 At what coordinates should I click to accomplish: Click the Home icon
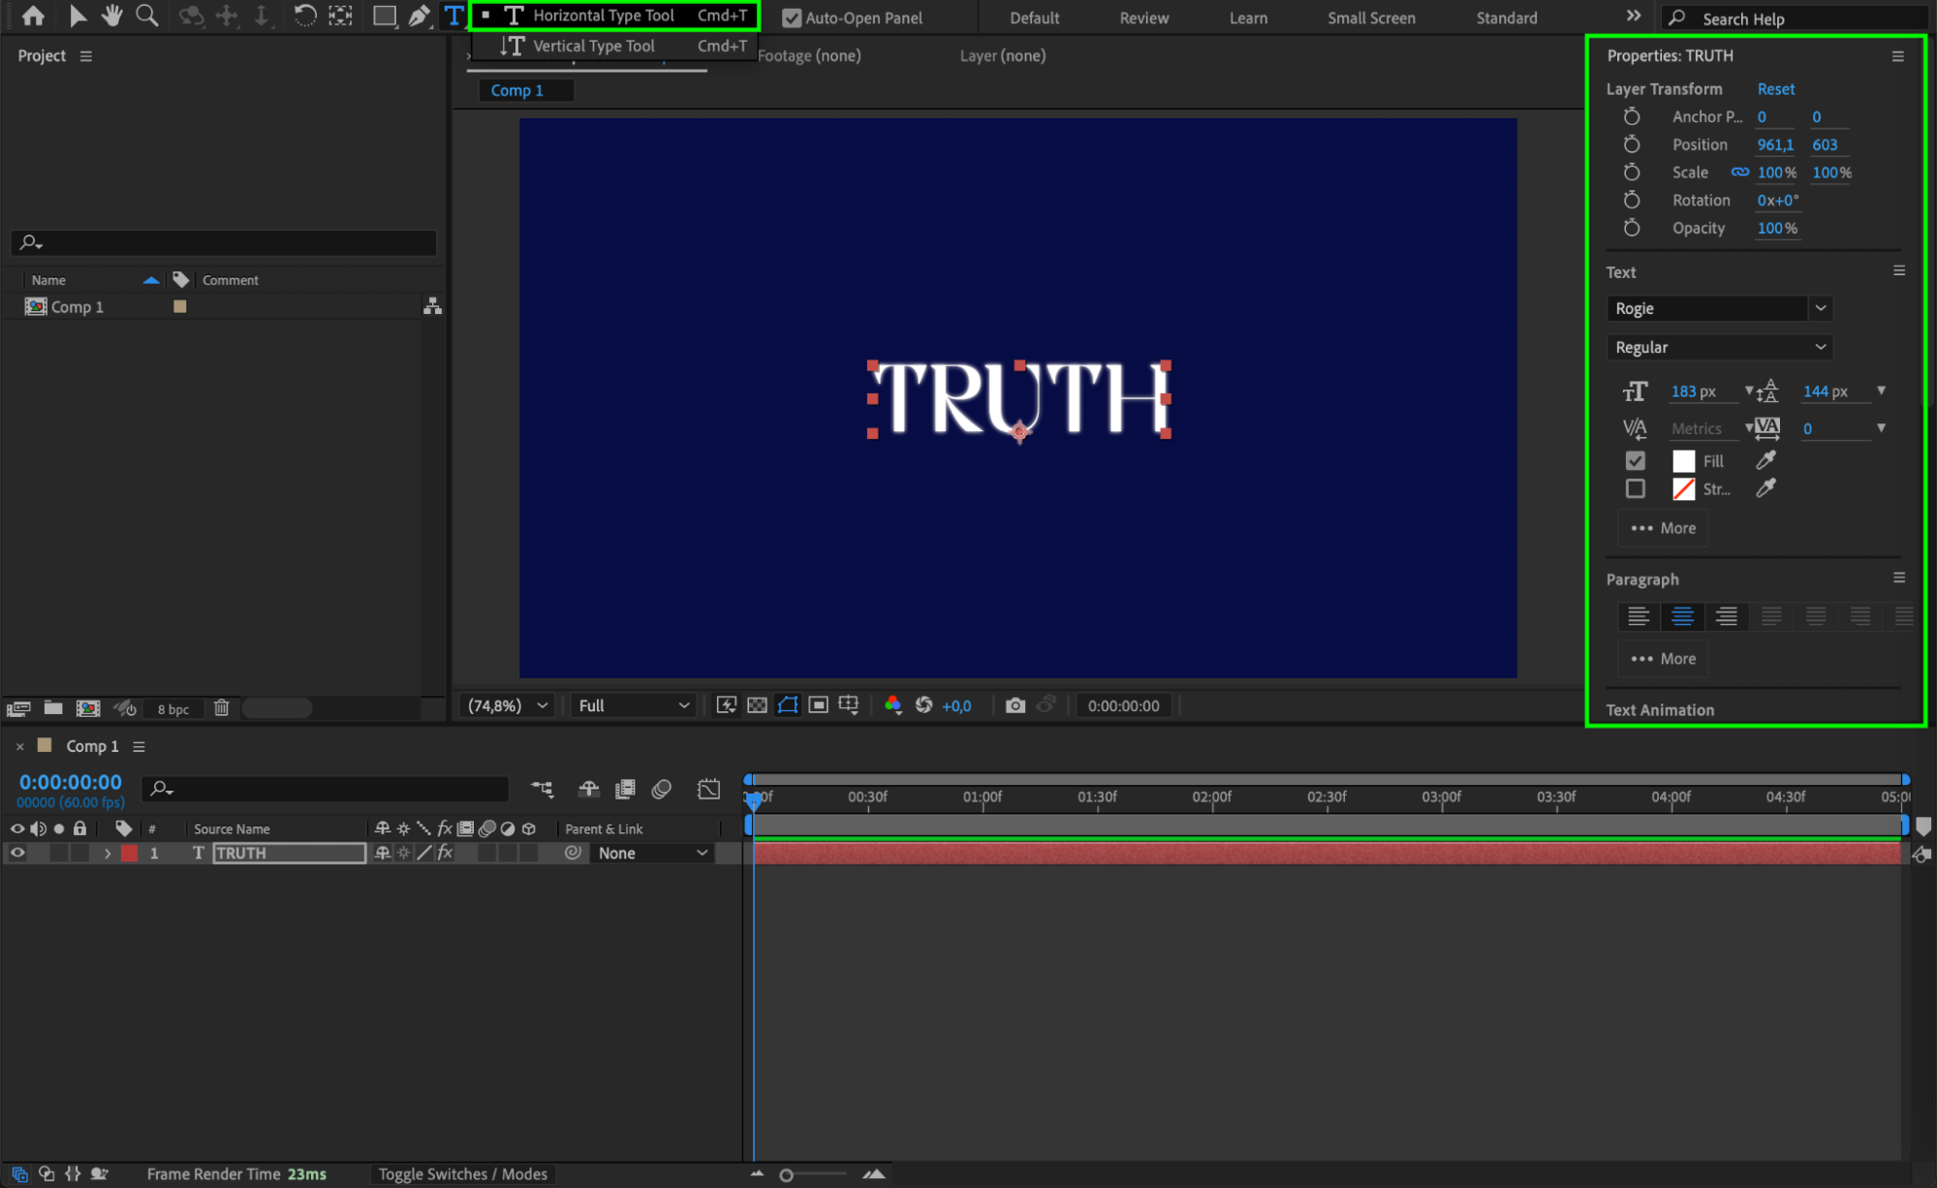pyautogui.click(x=33, y=16)
